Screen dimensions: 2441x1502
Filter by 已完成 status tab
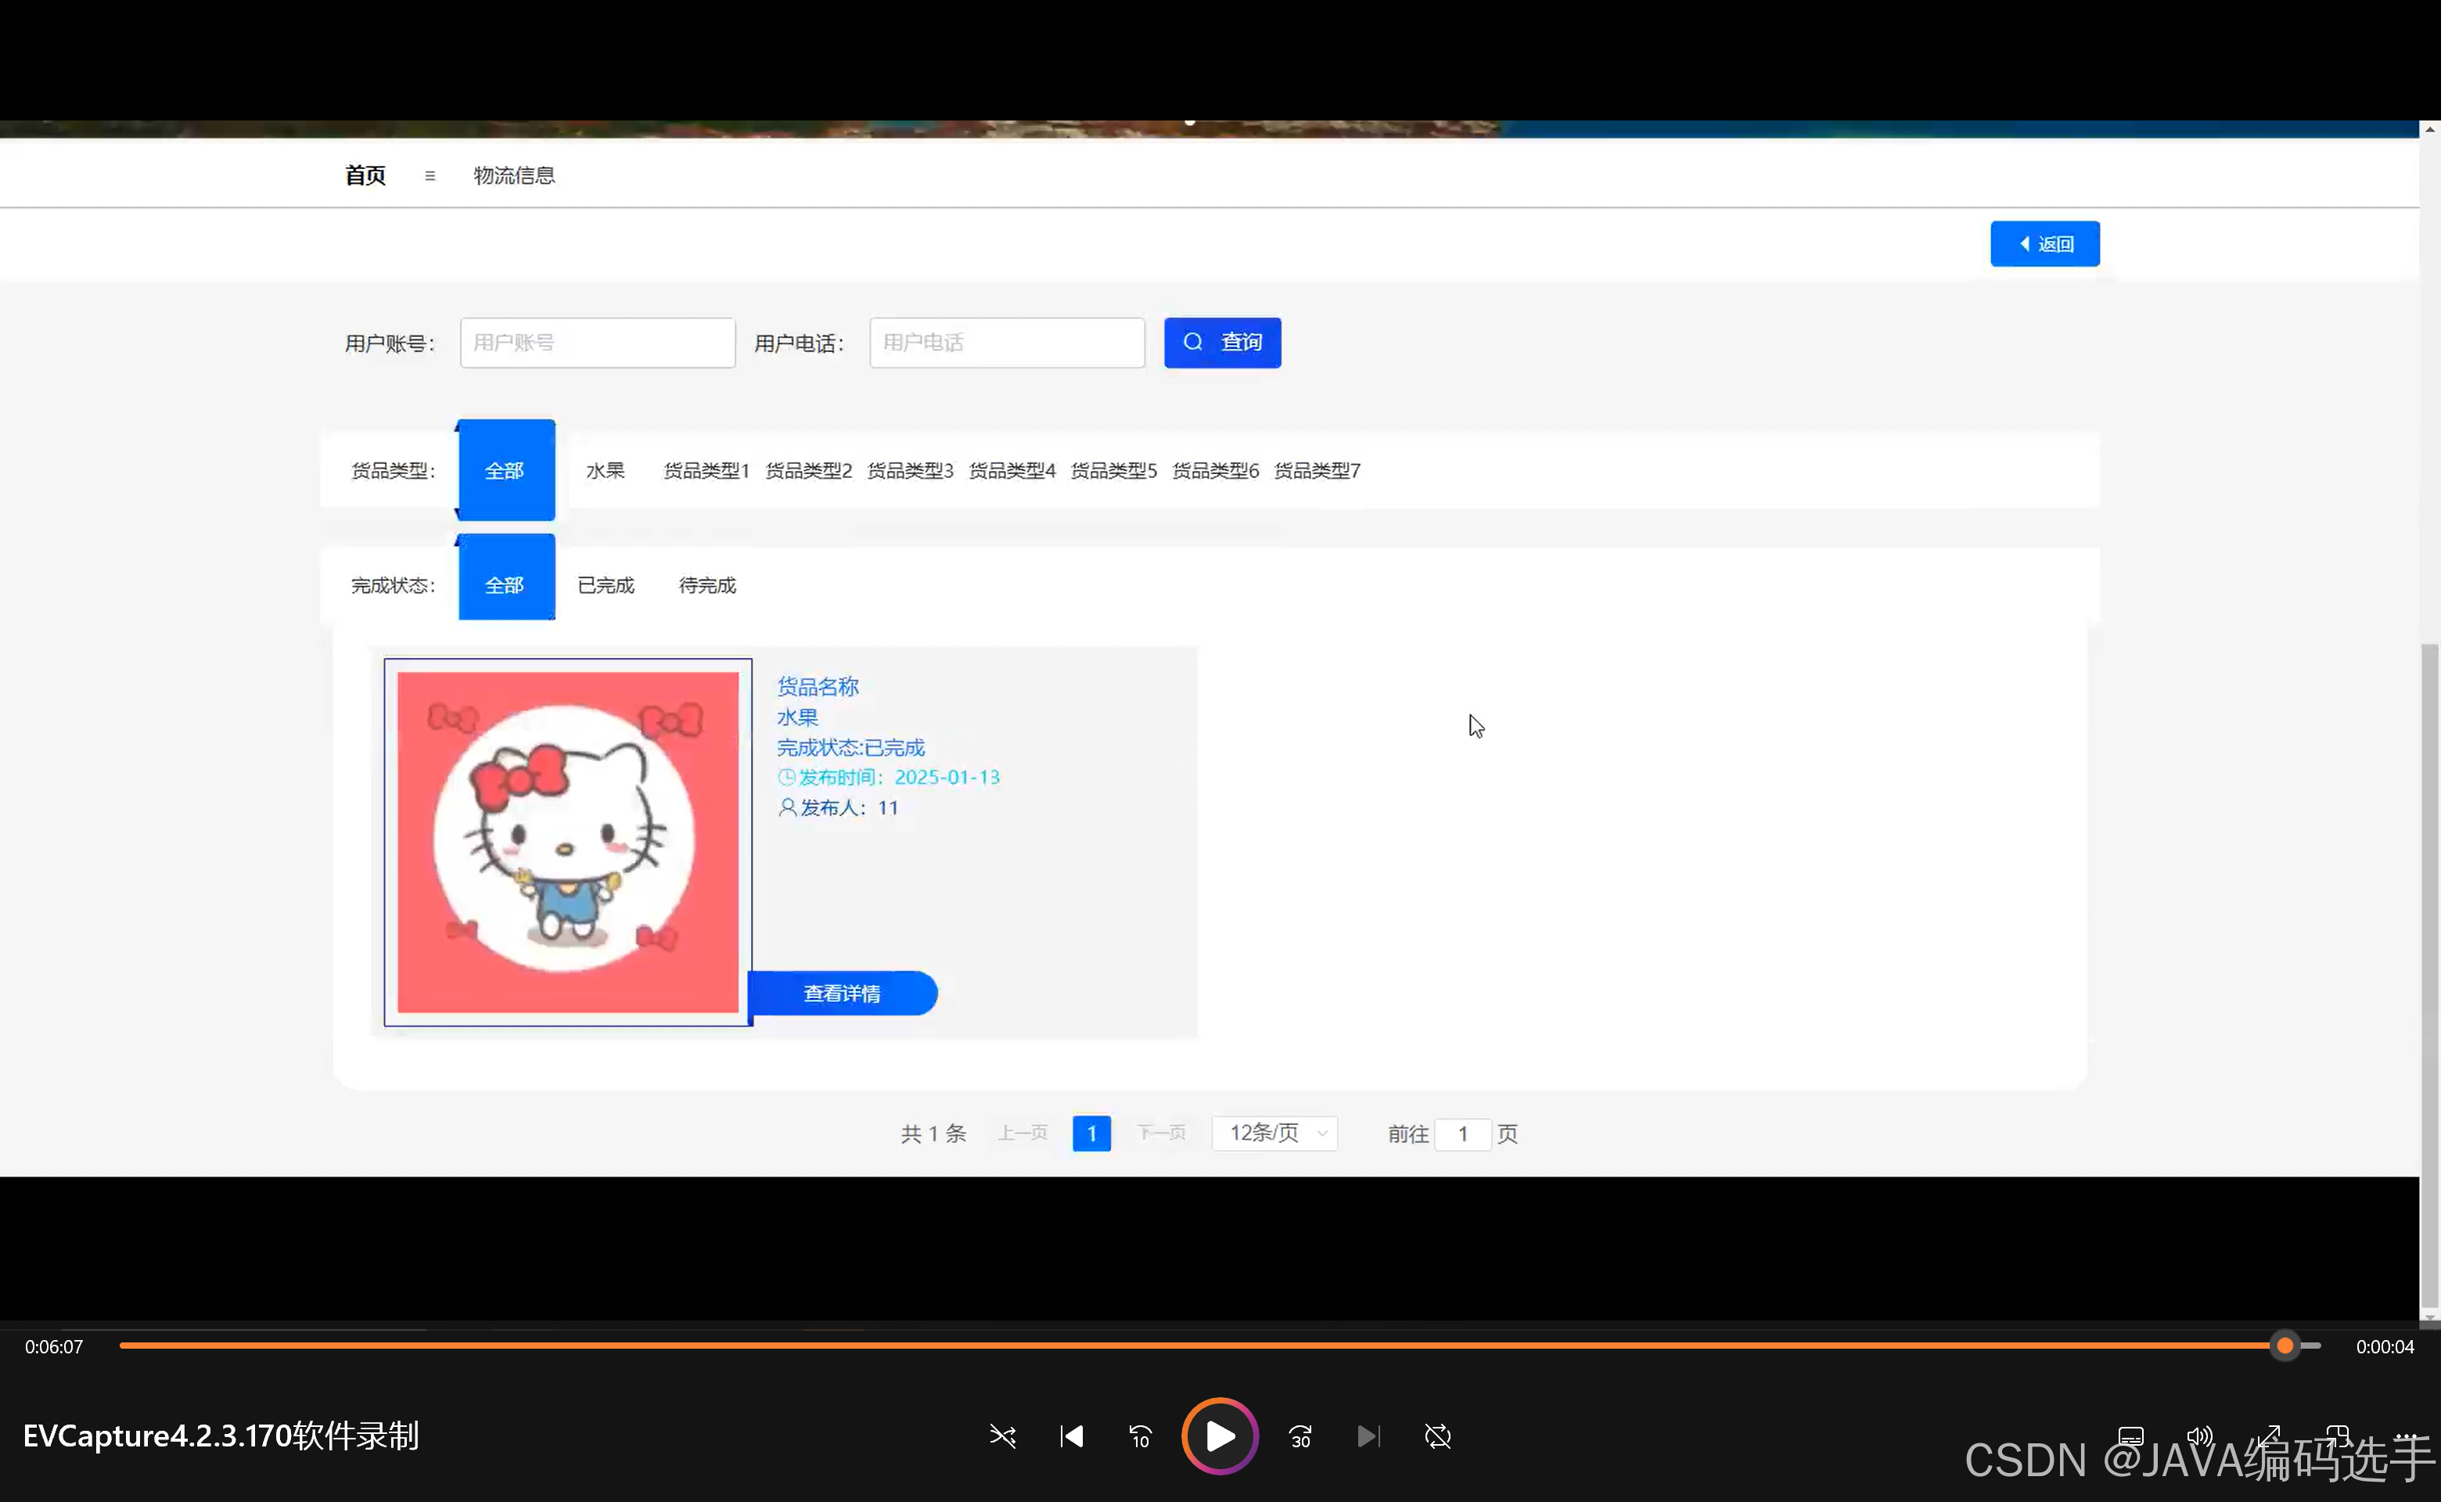point(606,585)
